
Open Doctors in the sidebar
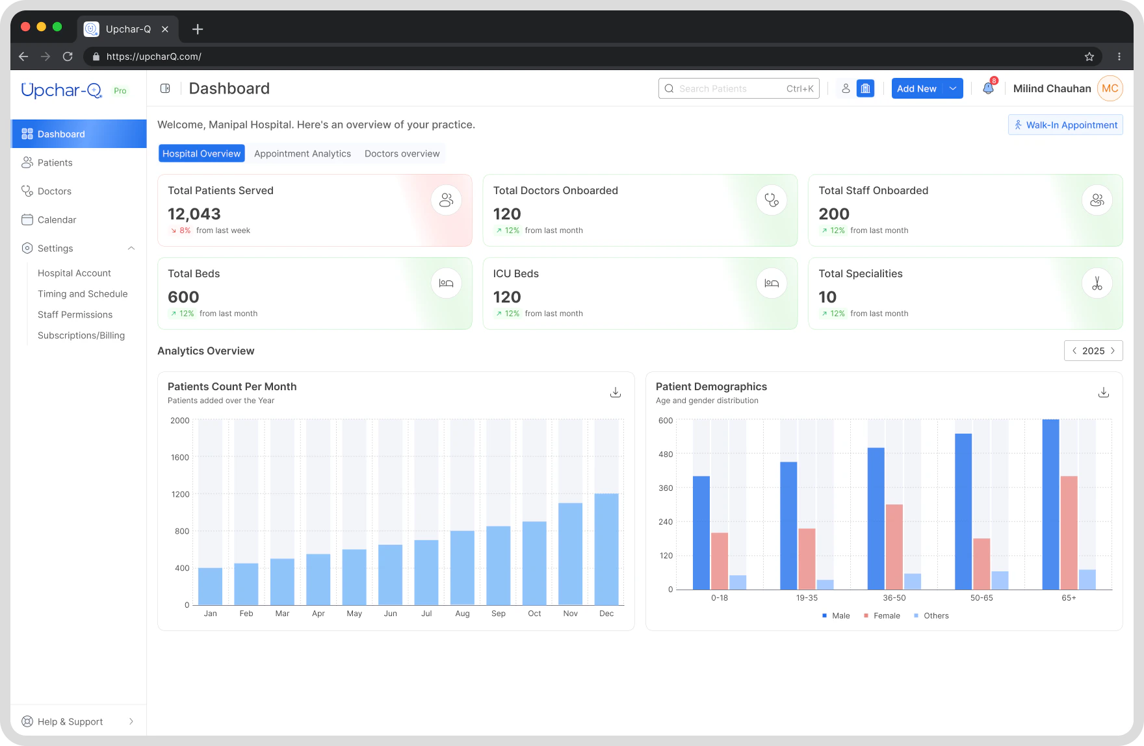[79, 191]
